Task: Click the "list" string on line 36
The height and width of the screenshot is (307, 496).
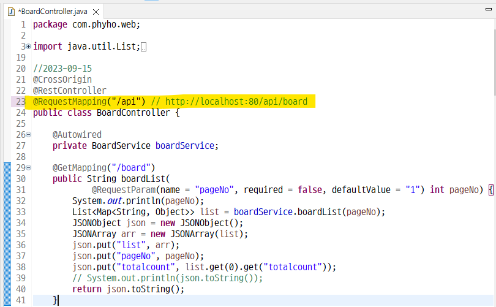Action: click(x=130, y=245)
